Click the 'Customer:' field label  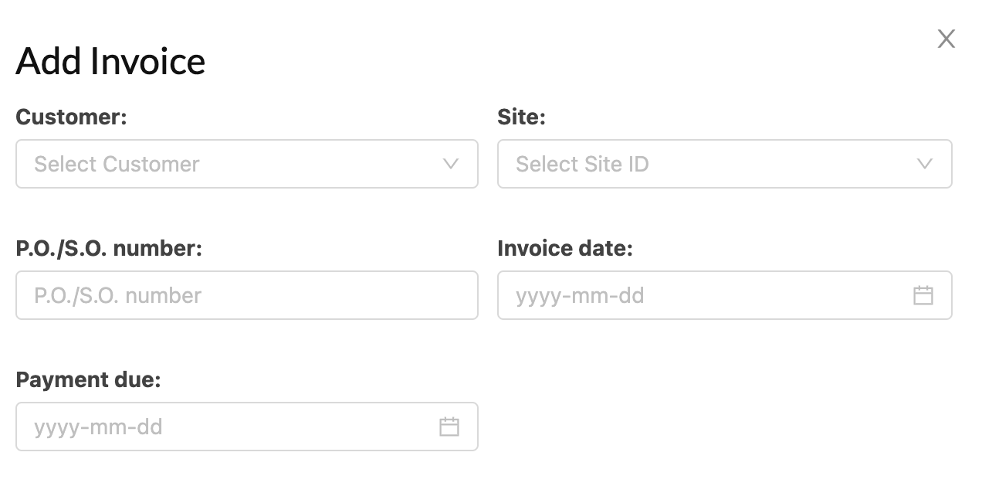click(71, 117)
